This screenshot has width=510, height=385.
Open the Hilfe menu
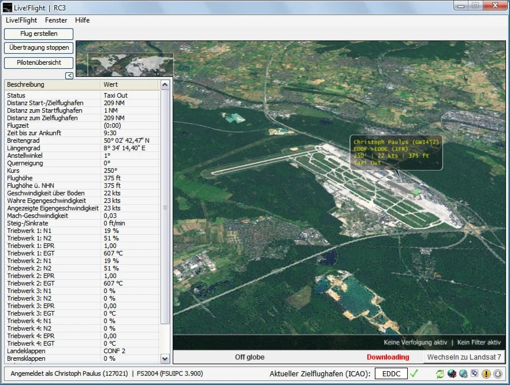82,20
